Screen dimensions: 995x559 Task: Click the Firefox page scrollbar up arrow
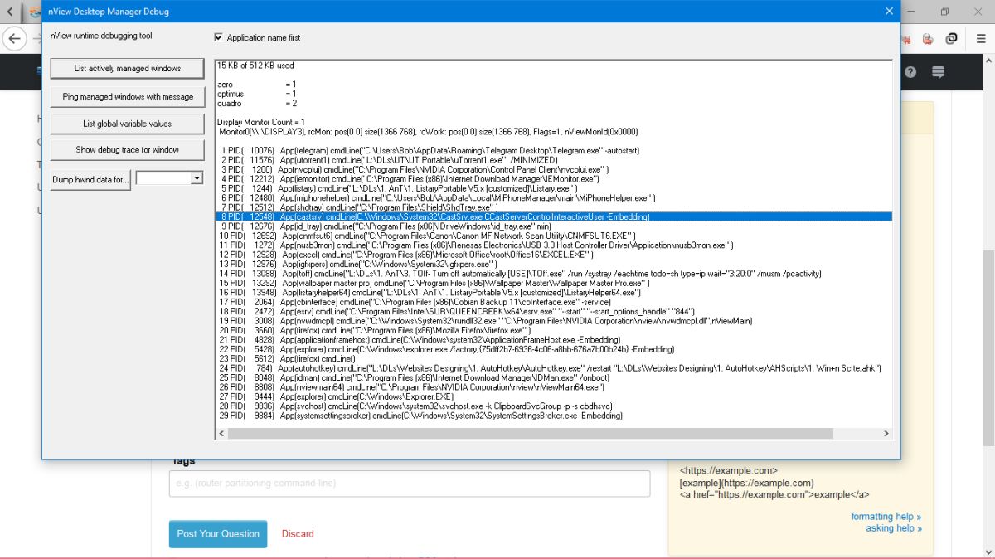(988, 61)
